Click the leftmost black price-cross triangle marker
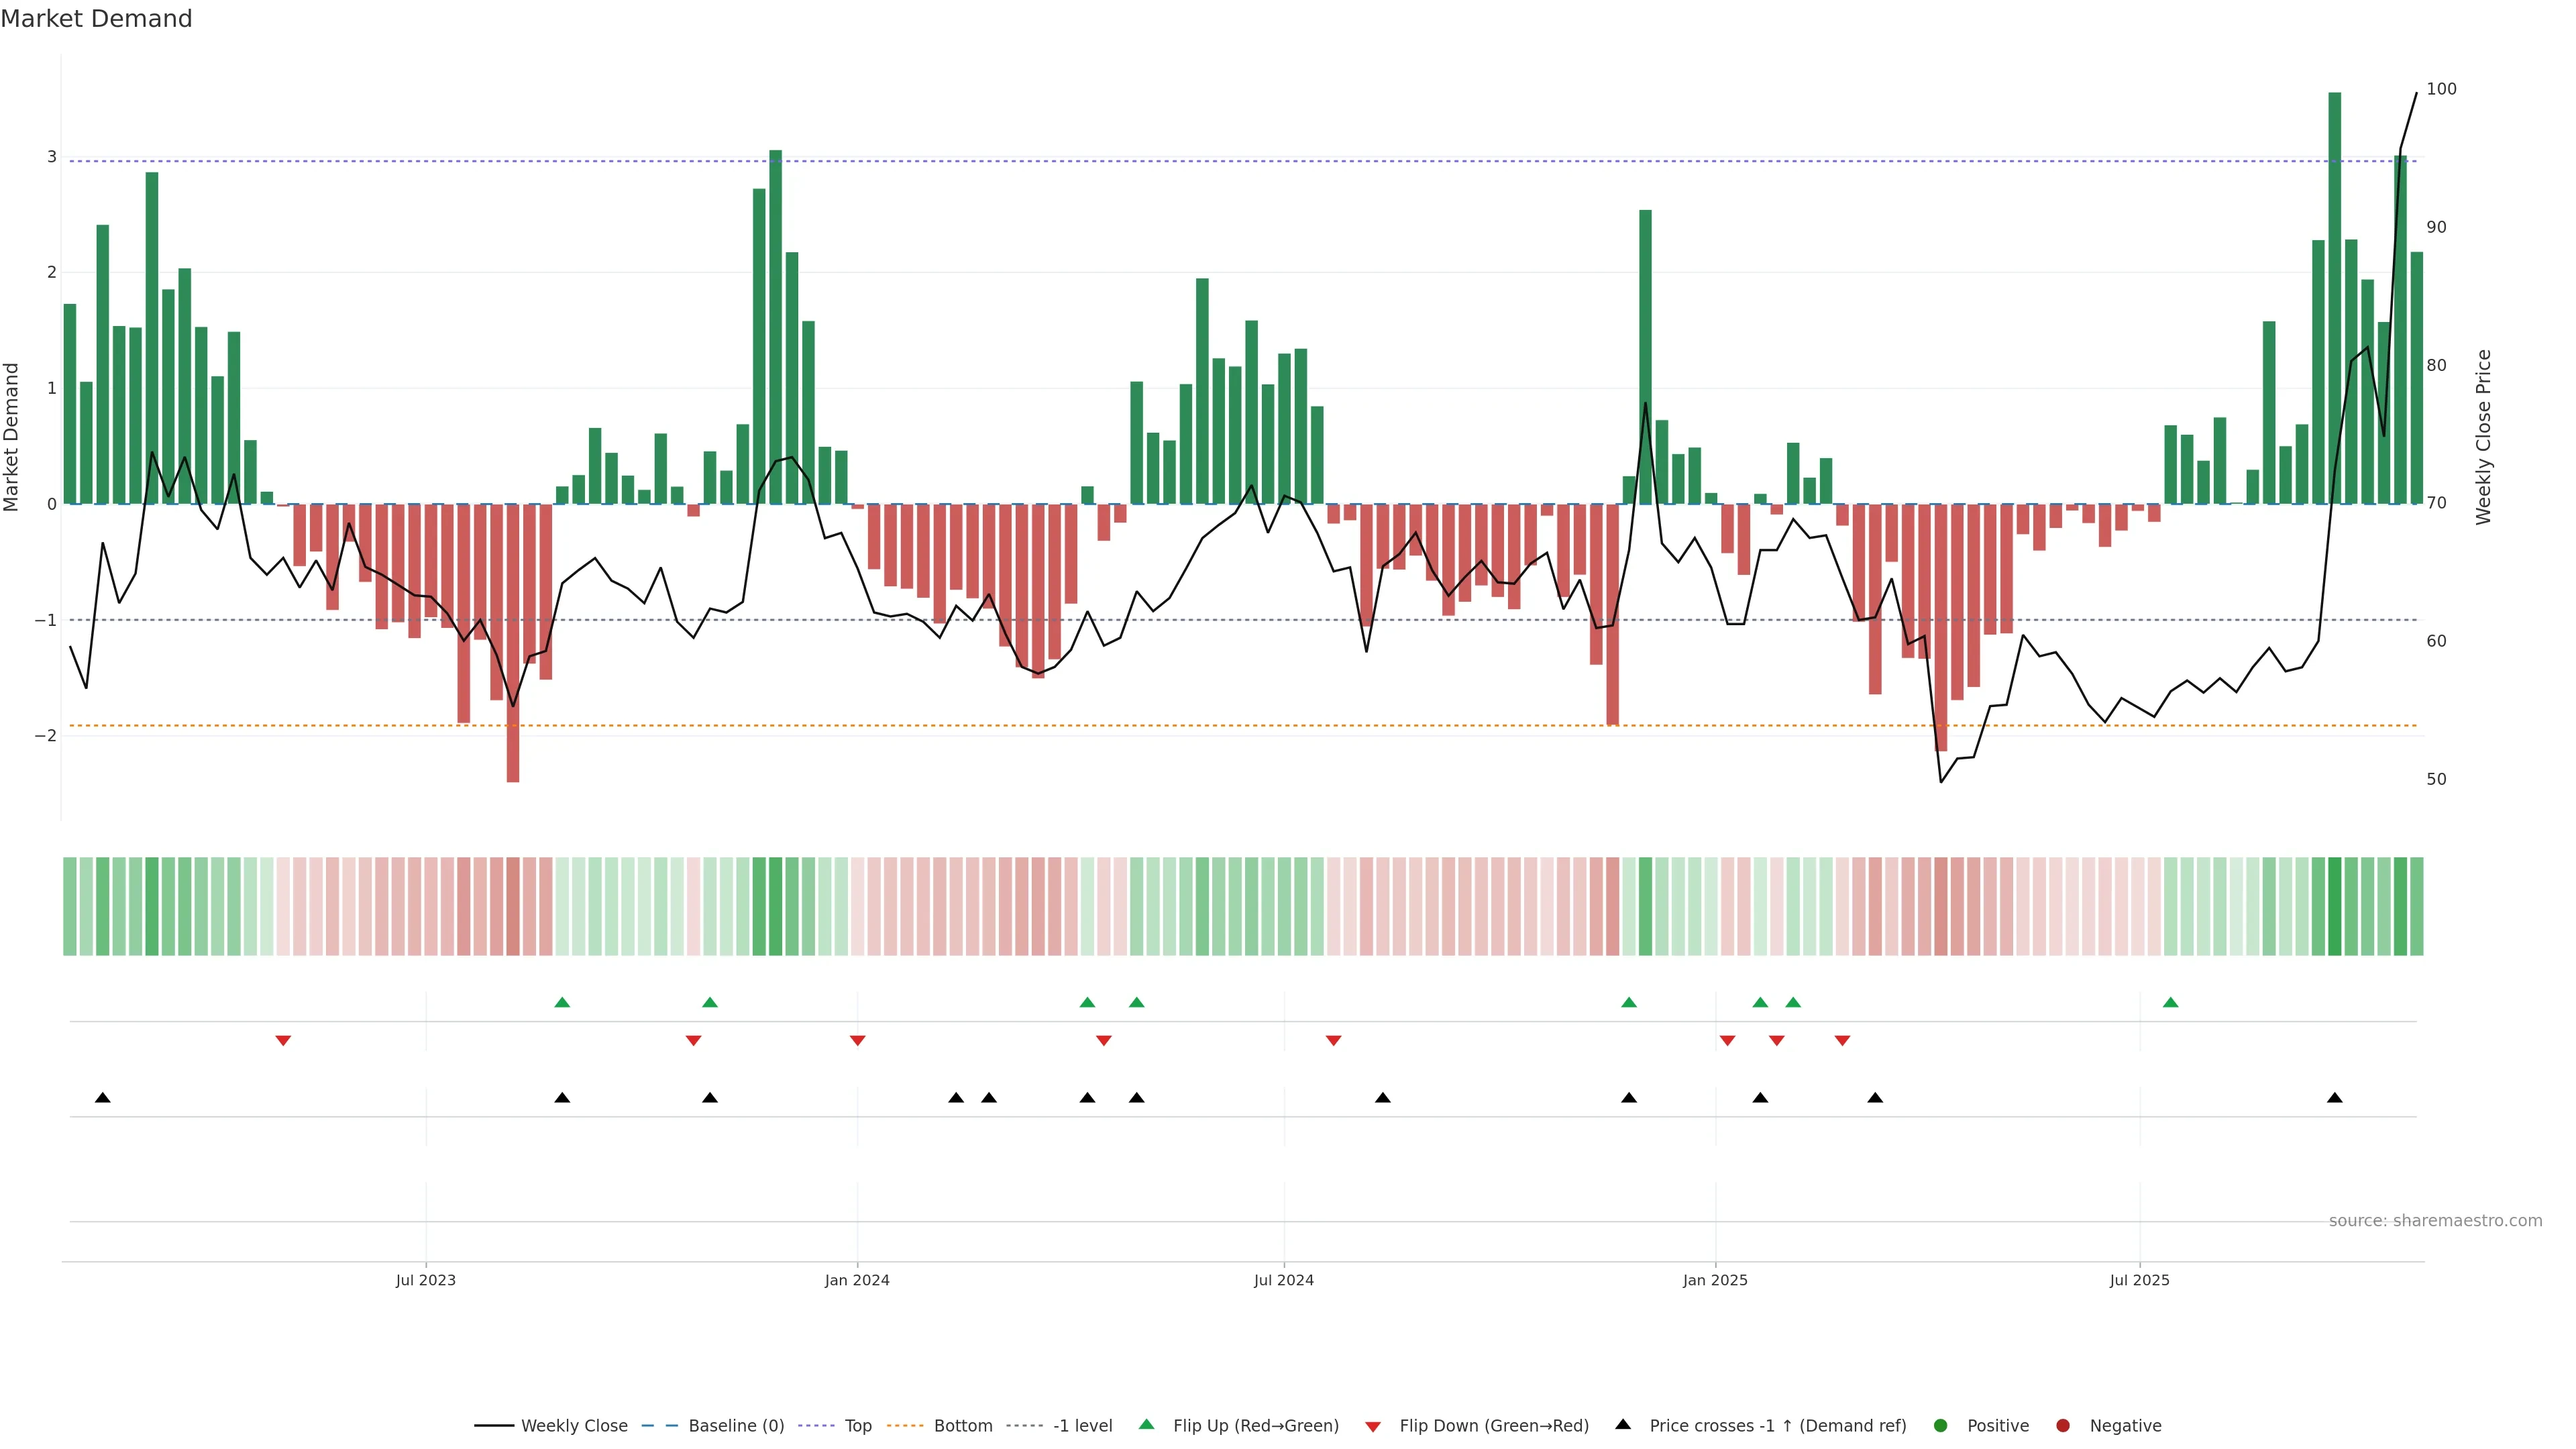 [x=102, y=1098]
